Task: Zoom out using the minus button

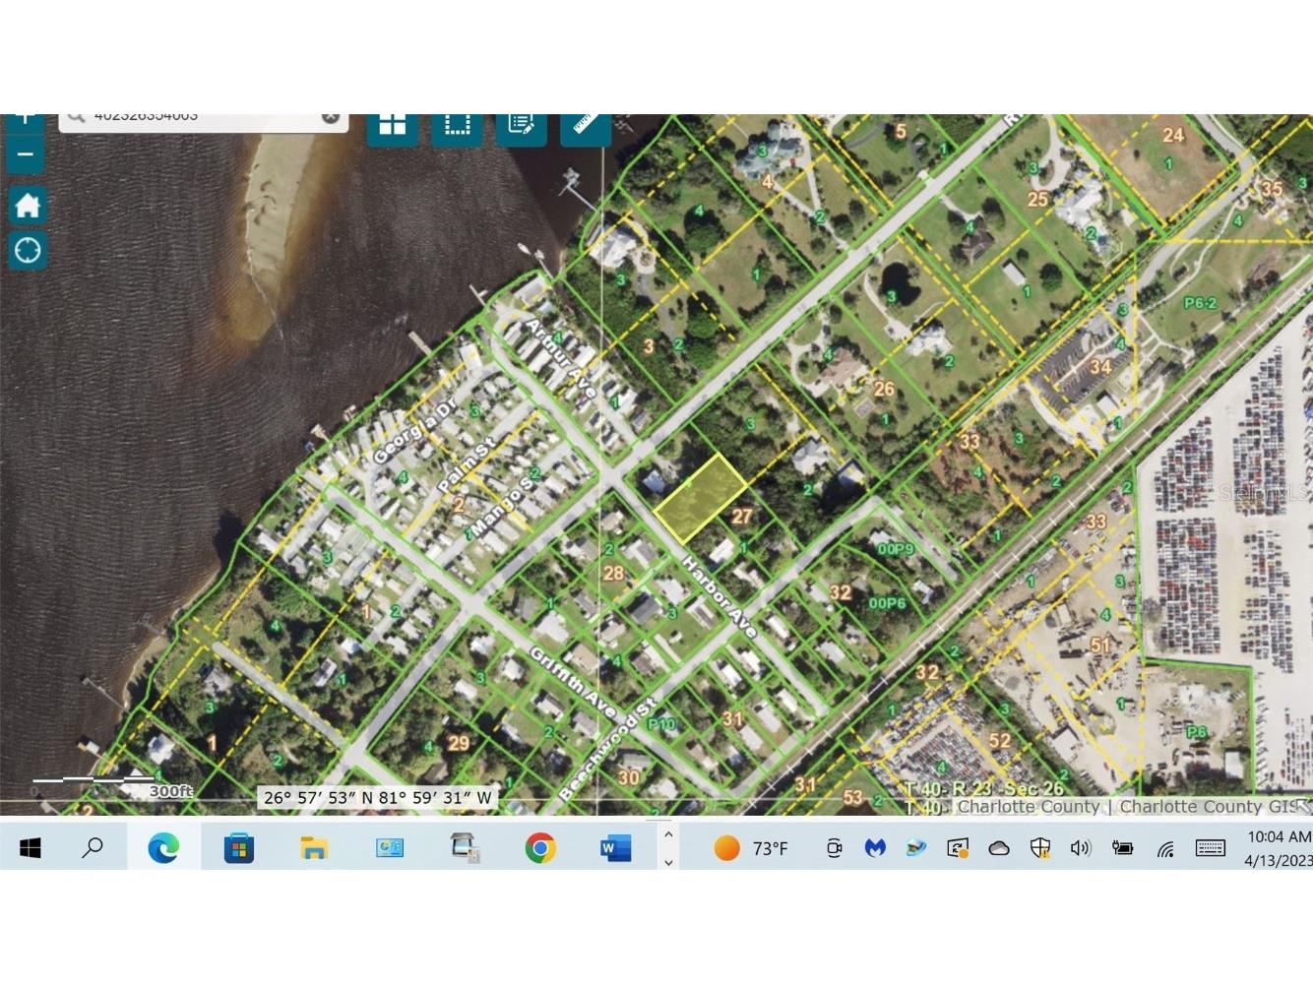Action: point(25,154)
